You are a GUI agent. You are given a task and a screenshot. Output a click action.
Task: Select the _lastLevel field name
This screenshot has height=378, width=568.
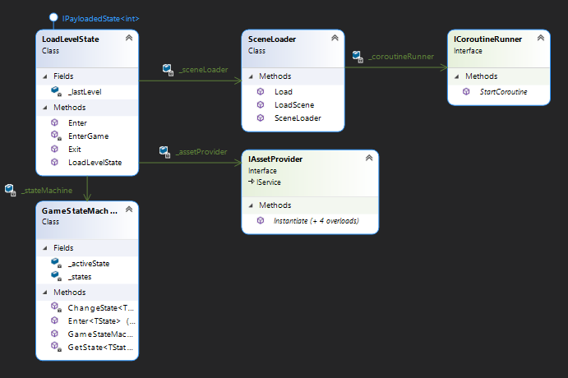(x=85, y=92)
